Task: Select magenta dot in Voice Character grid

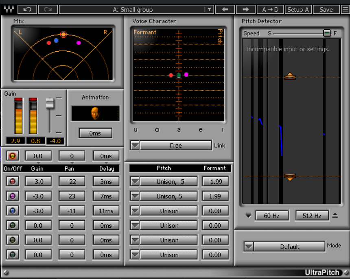Action: pyautogui.click(x=186, y=75)
